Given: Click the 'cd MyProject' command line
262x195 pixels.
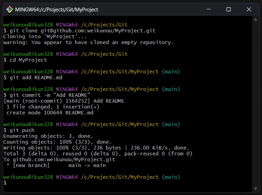Looking at the screenshot, I should [x=25, y=60].
